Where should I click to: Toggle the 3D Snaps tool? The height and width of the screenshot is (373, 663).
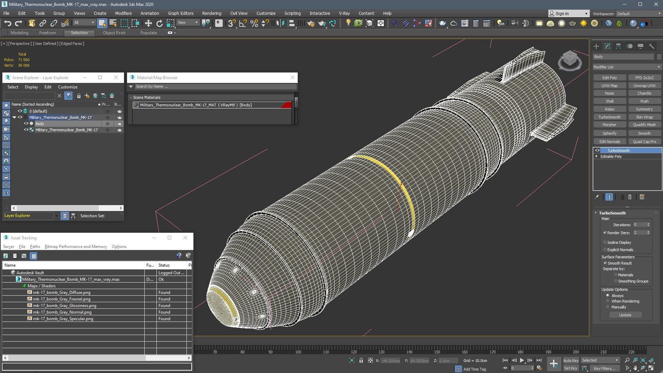pos(232,23)
